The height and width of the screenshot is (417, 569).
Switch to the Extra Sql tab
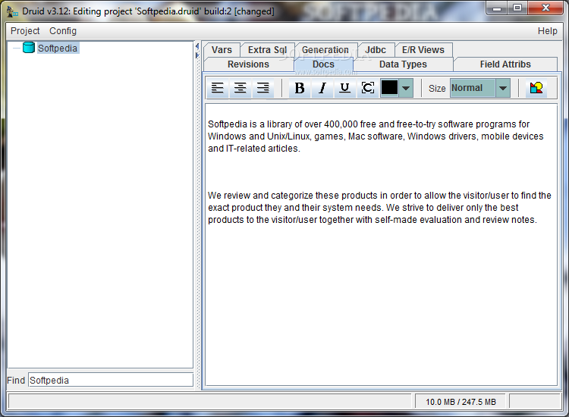[x=268, y=50]
